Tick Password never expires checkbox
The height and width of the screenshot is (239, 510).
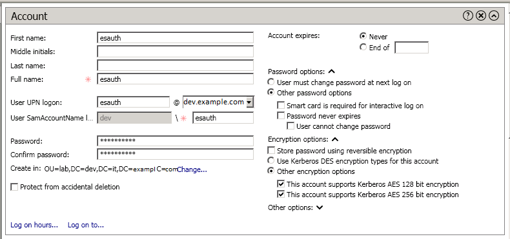280,115
